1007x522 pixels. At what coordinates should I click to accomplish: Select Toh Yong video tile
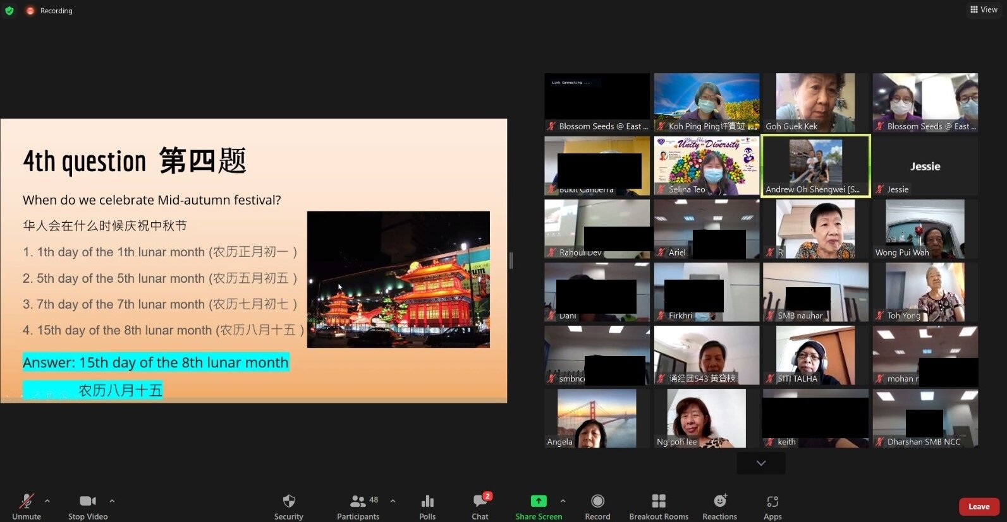[925, 292]
